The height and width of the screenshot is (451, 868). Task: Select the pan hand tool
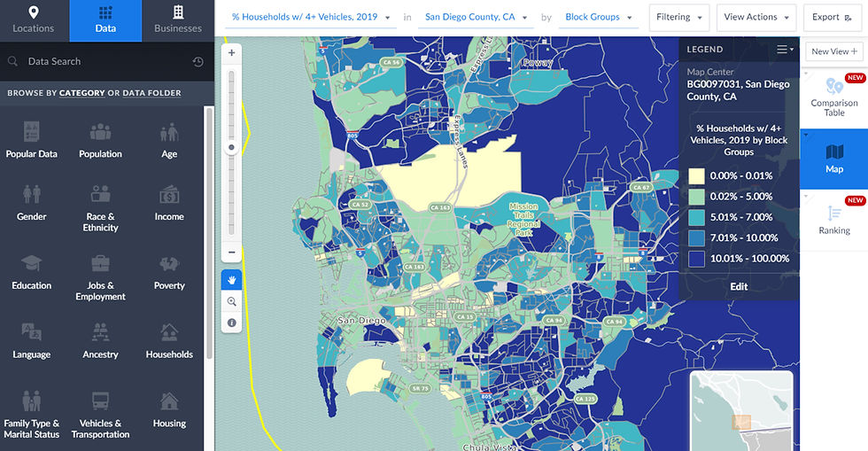231,280
